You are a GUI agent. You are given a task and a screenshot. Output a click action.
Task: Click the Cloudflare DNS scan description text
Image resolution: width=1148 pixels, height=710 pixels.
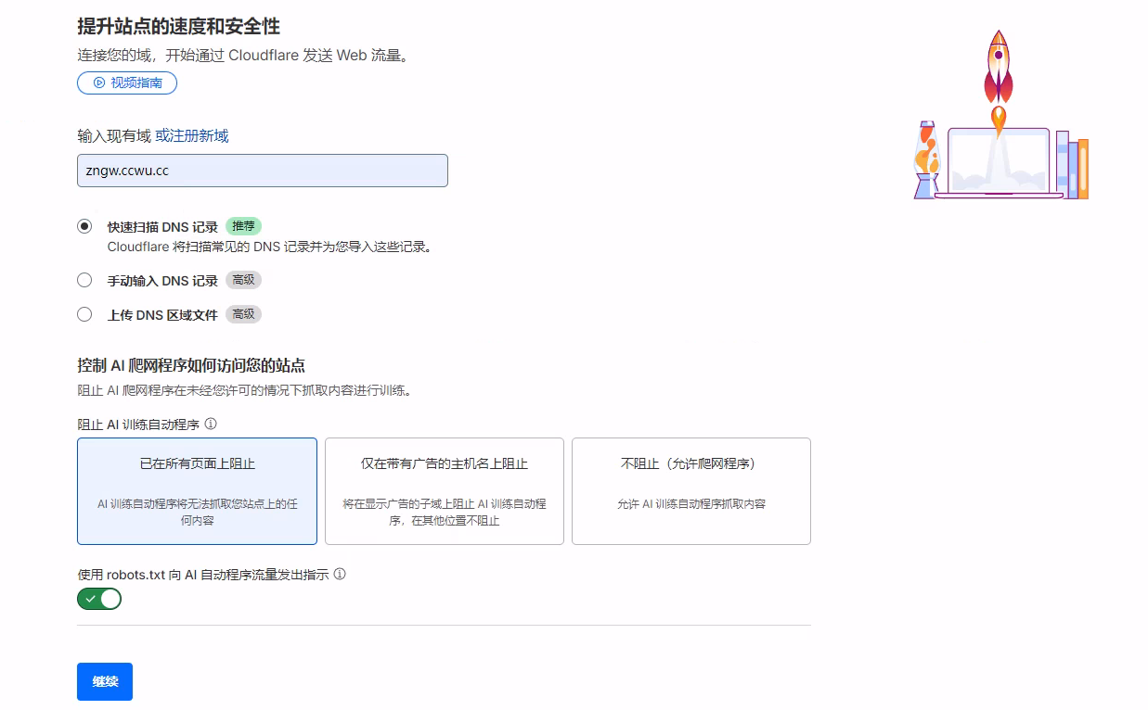(x=269, y=247)
